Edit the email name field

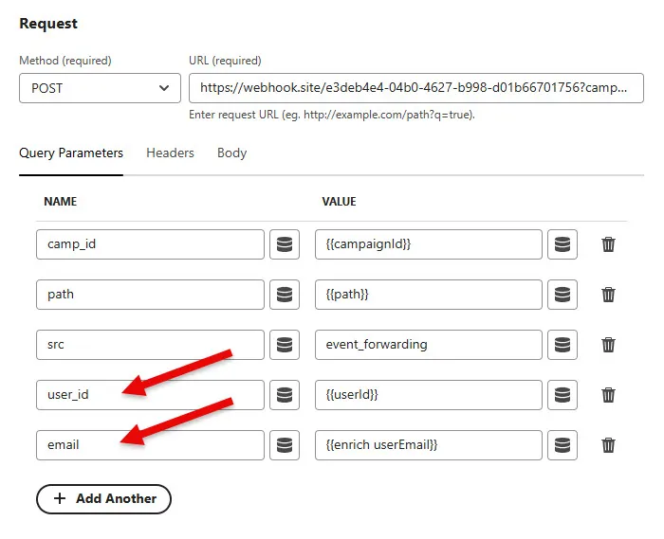pos(150,445)
